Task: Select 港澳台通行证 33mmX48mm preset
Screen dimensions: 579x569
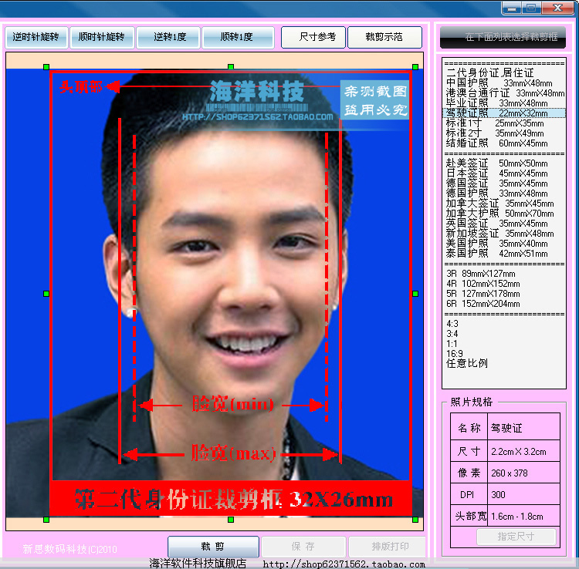Action: 503,93
